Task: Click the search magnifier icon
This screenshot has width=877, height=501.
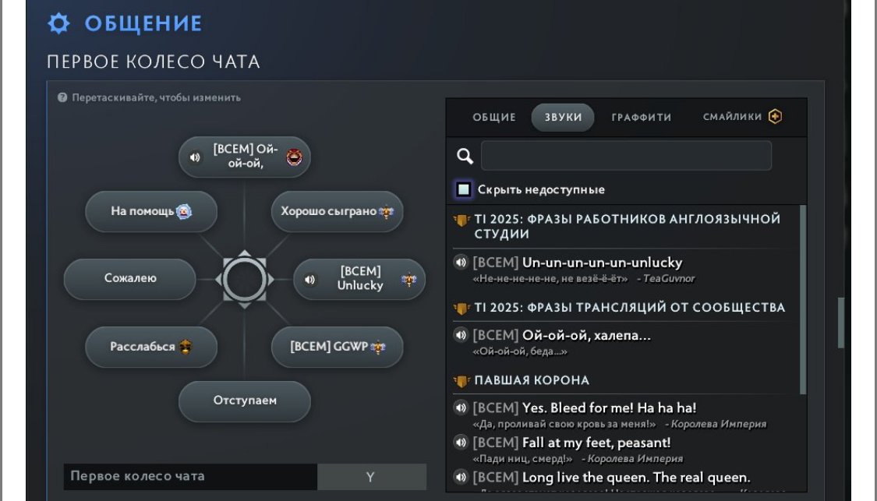Action: tap(465, 157)
